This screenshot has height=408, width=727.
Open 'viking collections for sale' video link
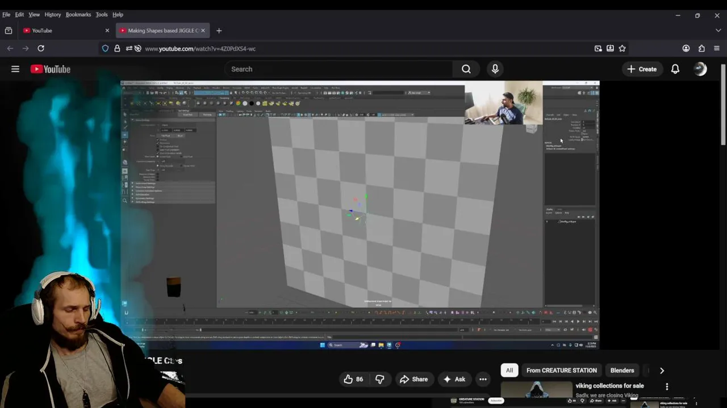pos(609,386)
